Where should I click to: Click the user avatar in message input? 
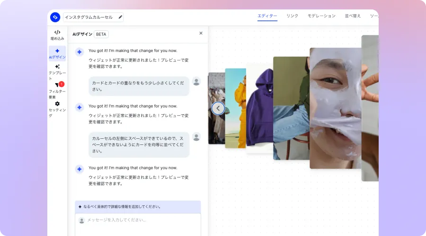[x=81, y=220]
